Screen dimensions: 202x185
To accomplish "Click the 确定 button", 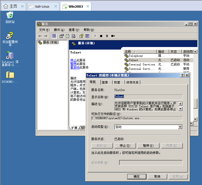I will [137, 177].
